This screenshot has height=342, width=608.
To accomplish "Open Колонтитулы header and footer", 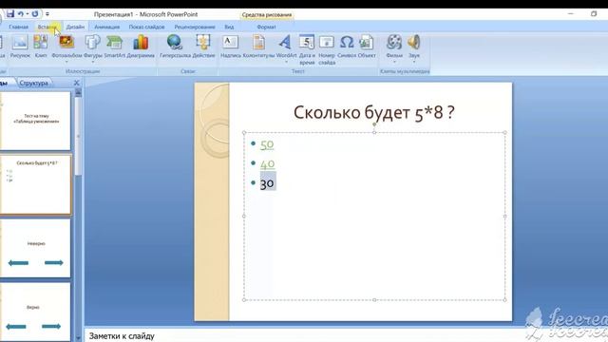I will (258, 47).
